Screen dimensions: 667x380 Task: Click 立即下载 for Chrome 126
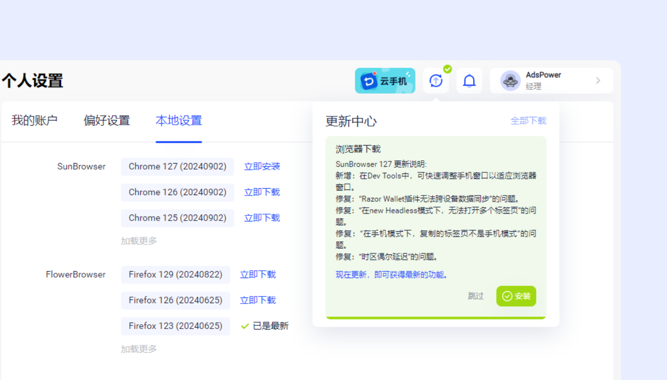262,192
